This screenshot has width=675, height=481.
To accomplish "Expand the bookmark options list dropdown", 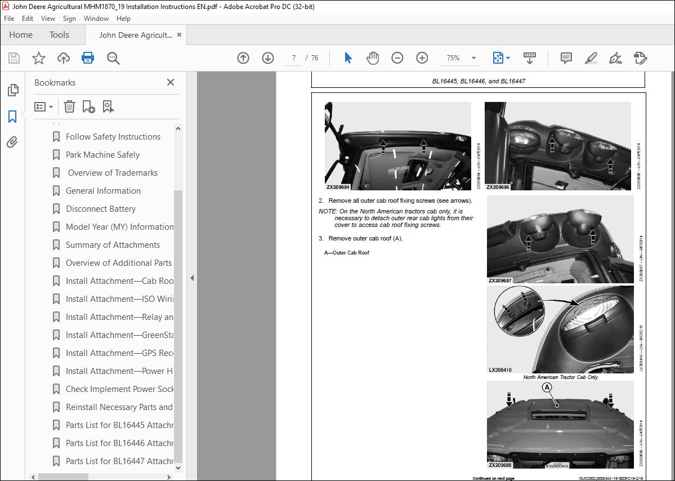I will coord(43,106).
